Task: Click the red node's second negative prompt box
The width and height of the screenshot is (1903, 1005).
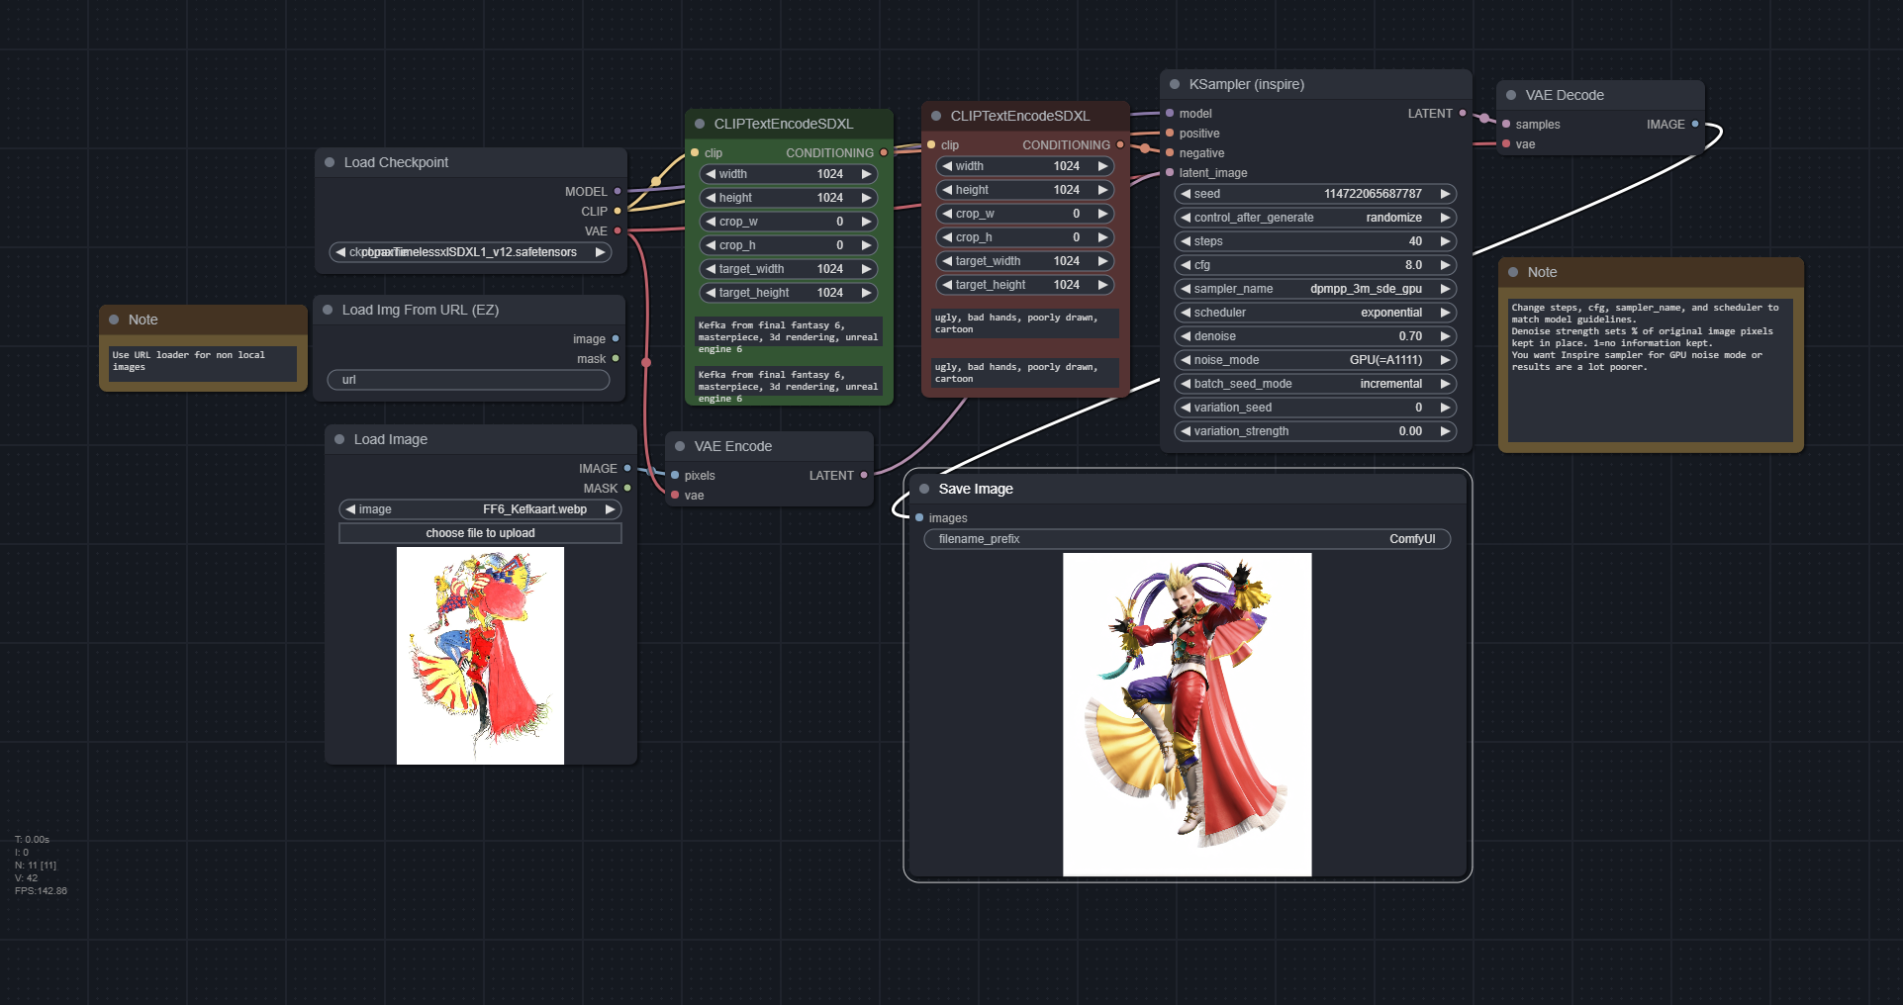Action: pos(1025,373)
